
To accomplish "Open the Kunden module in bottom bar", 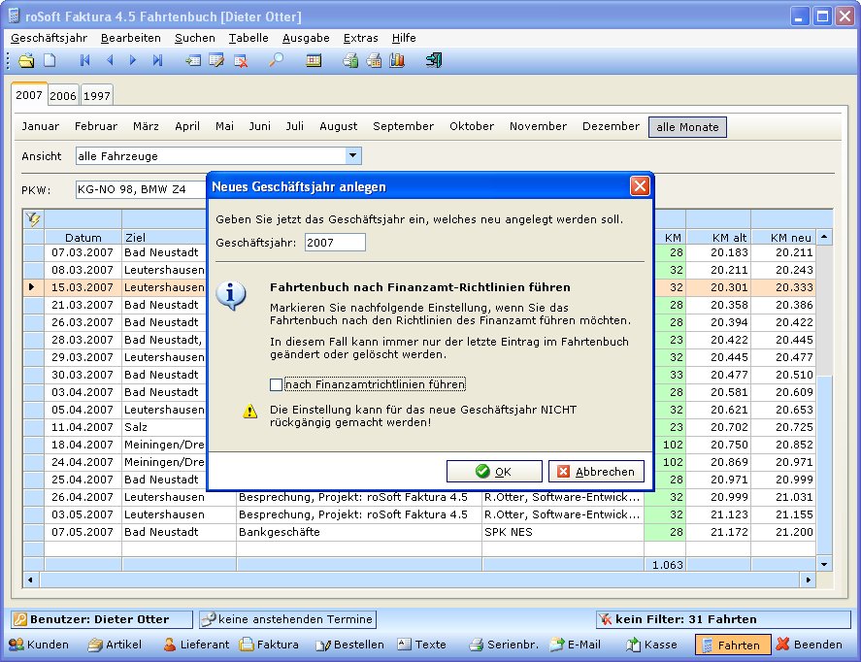I will (39, 645).
